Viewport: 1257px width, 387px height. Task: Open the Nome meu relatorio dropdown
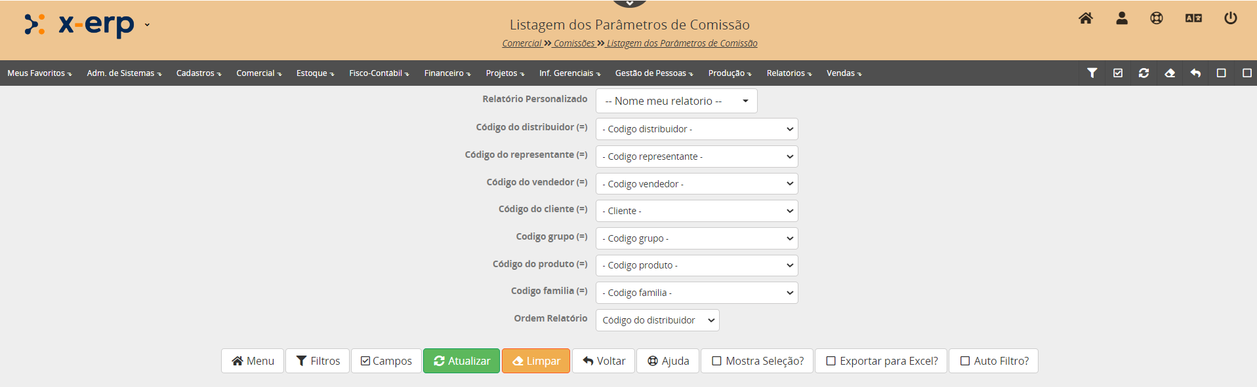(676, 101)
